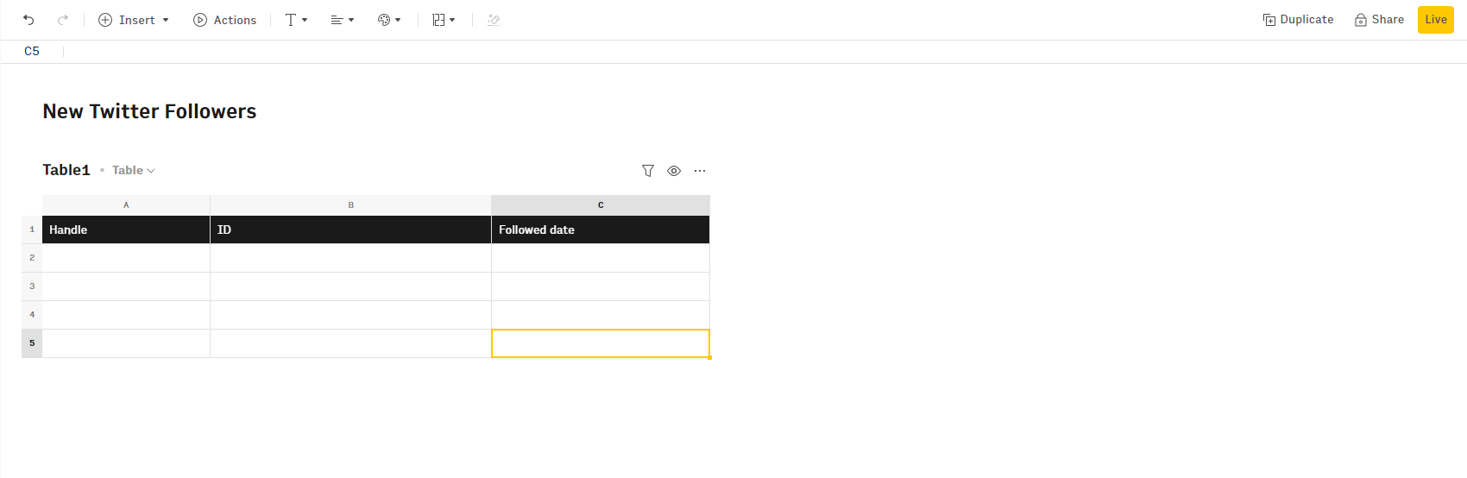The image size is (1467, 478).
Task: Expand the Table view type dropdown
Action: point(134,170)
